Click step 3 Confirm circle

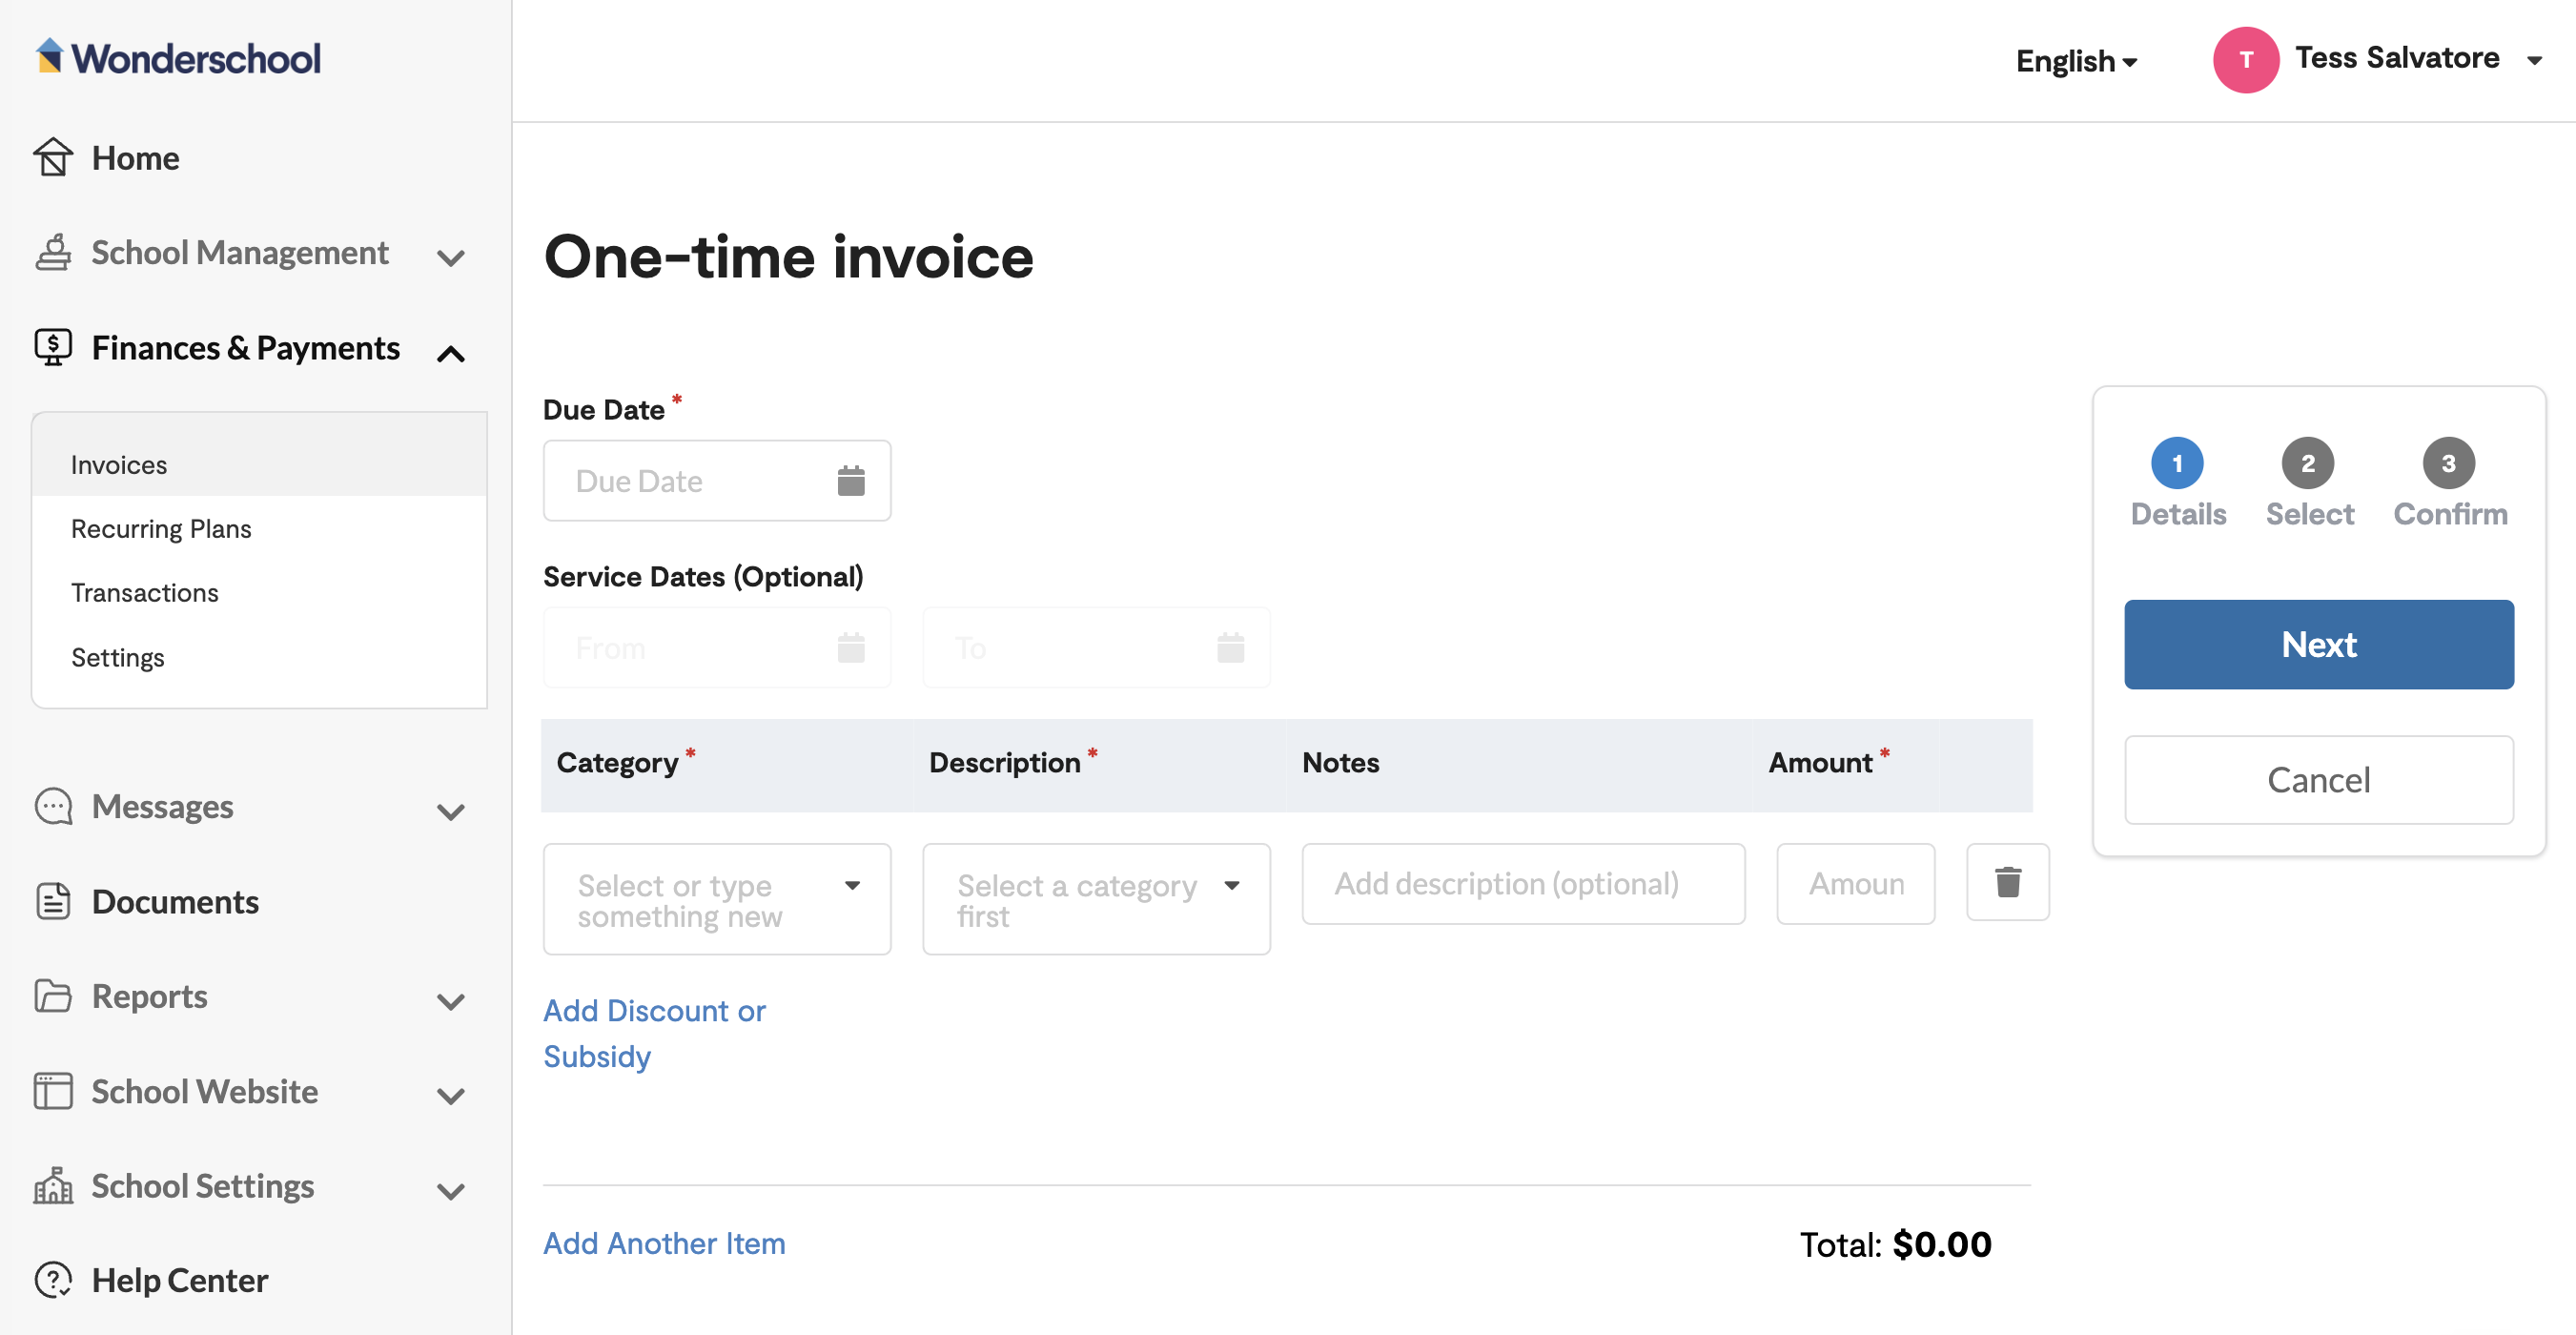[2449, 463]
